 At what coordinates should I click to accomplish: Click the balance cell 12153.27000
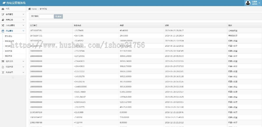pyautogui.click(x=125, y=102)
